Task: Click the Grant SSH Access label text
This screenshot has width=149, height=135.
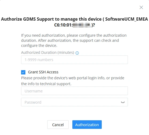Action: click(43, 72)
